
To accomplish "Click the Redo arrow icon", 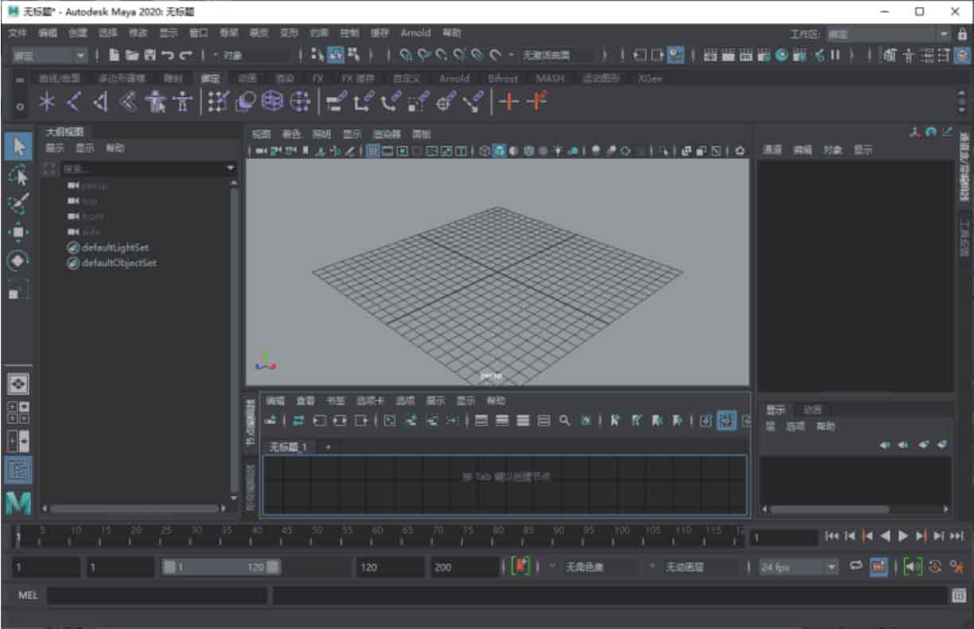I will [185, 55].
